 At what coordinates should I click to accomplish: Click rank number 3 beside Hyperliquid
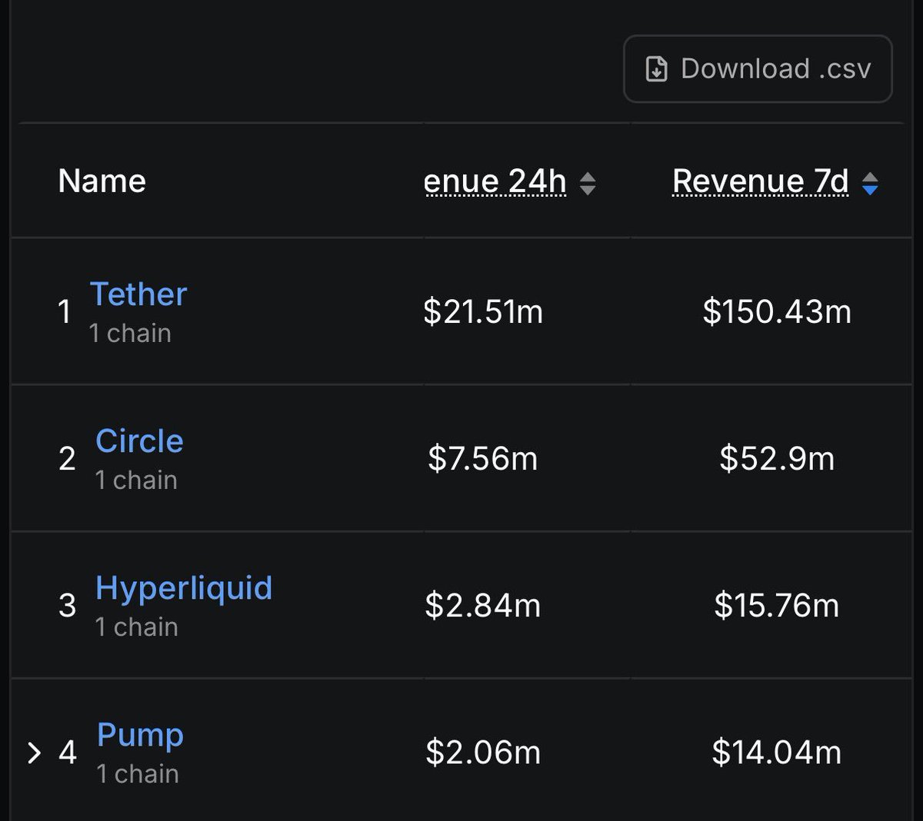(67, 605)
